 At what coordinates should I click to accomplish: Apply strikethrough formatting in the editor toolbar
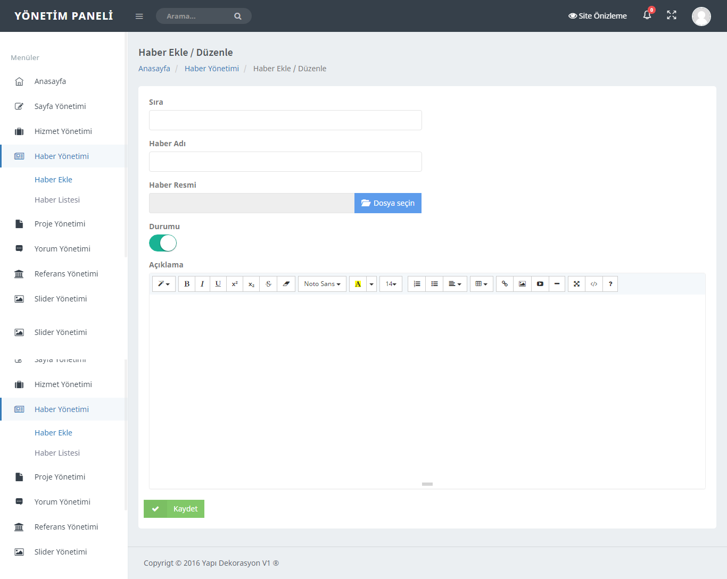click(268, 284)
